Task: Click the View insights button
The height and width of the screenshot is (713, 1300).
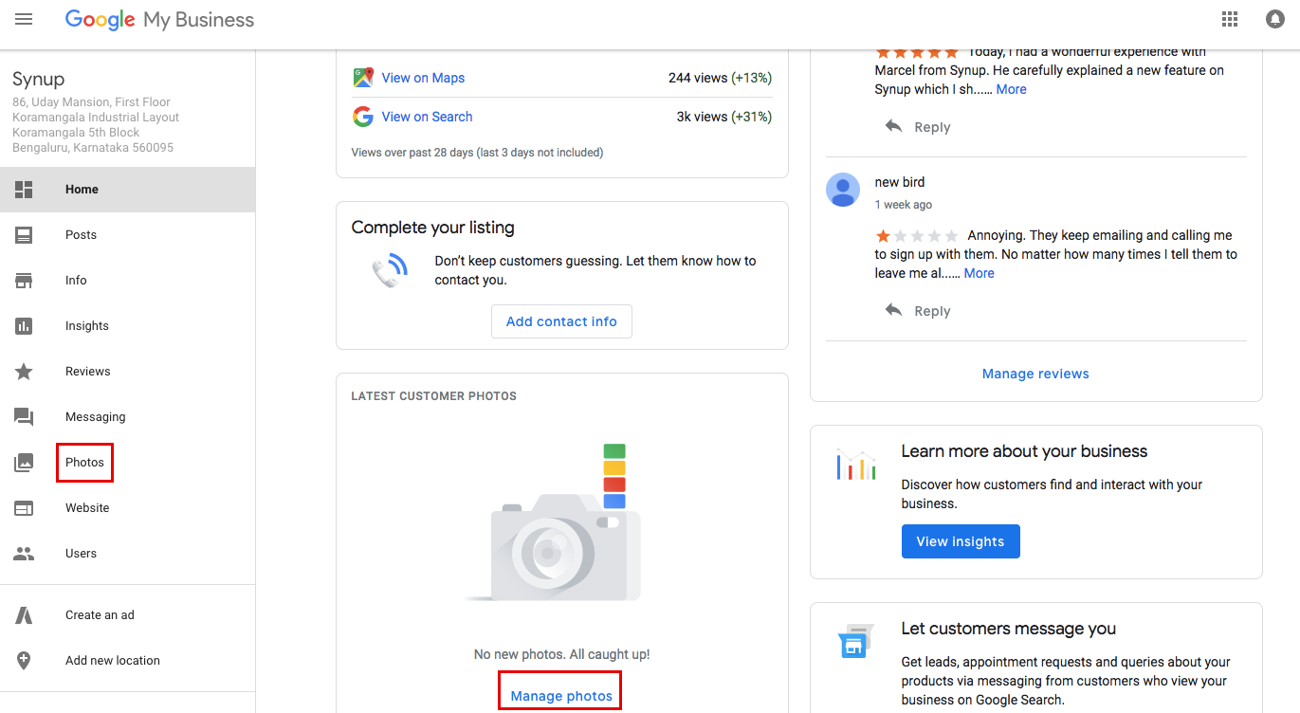Action: point(961,541)
